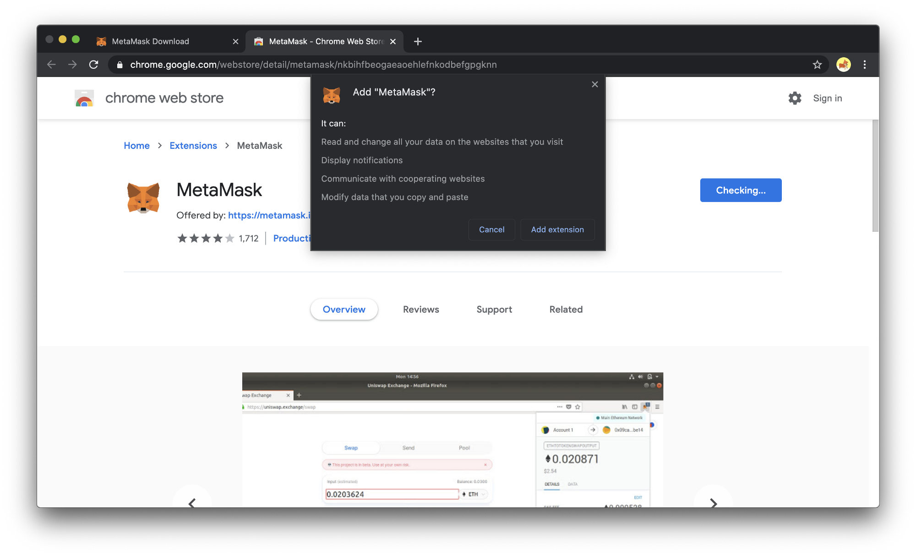The width and height of the screenshot is (916, 556).
Task: Open the Chrome three-dot menu
Action: coord(865,65)
